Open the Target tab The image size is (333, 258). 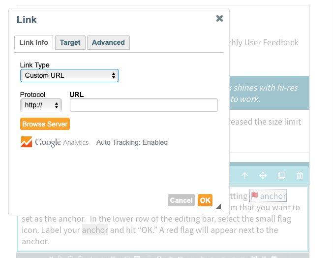(70, 42)
